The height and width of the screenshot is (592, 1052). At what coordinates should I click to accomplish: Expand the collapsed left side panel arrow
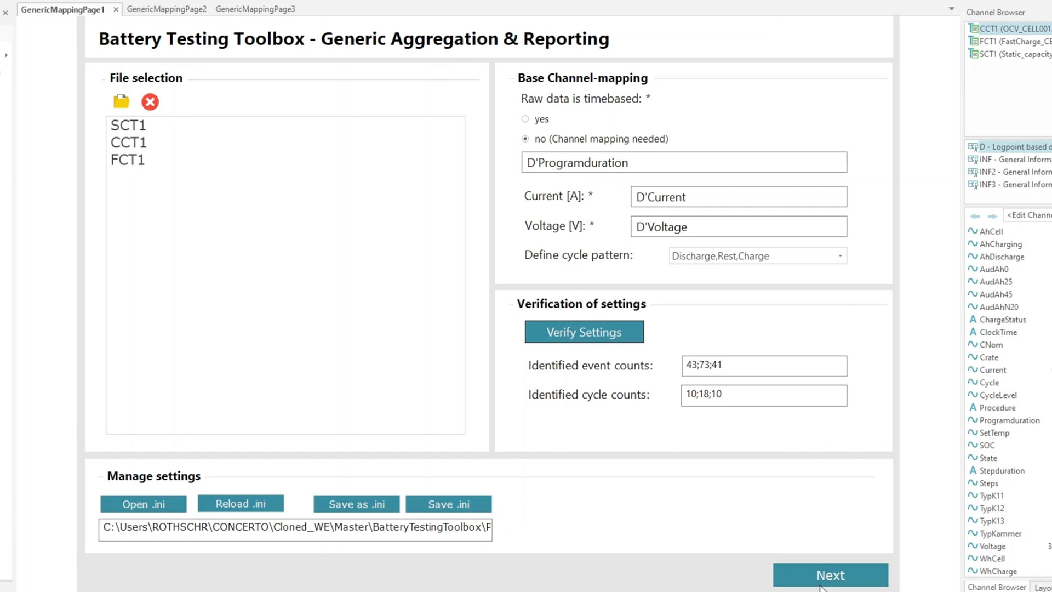6,55
